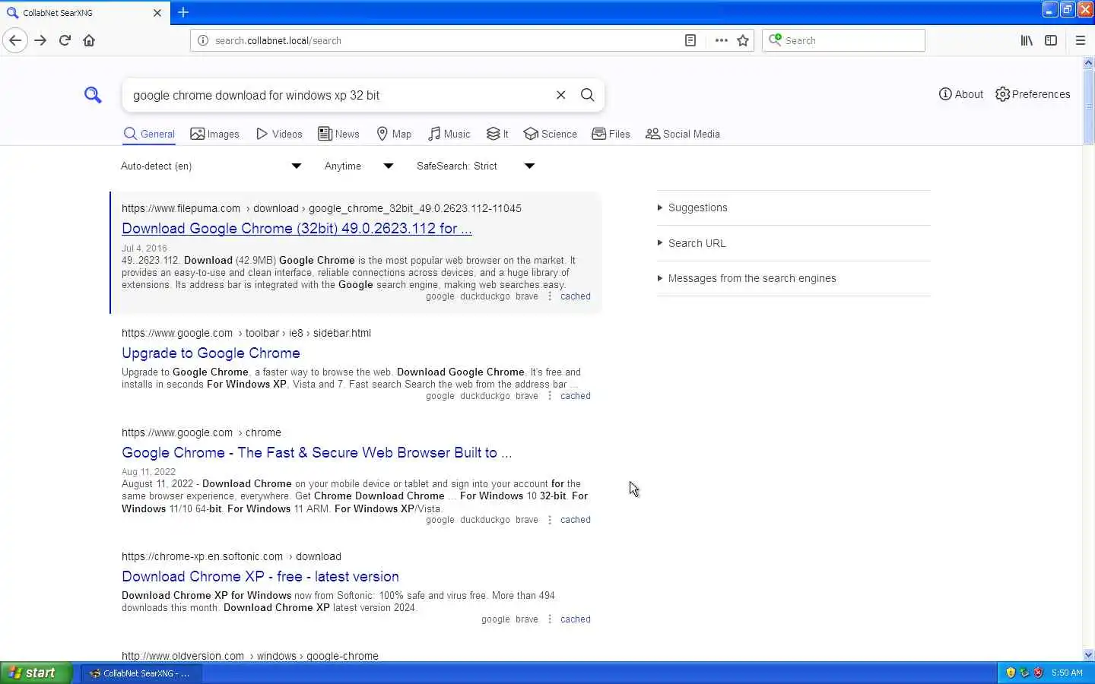Toggle reader view in address bar
Screen dimensions: 1095x684
[690, 40]
